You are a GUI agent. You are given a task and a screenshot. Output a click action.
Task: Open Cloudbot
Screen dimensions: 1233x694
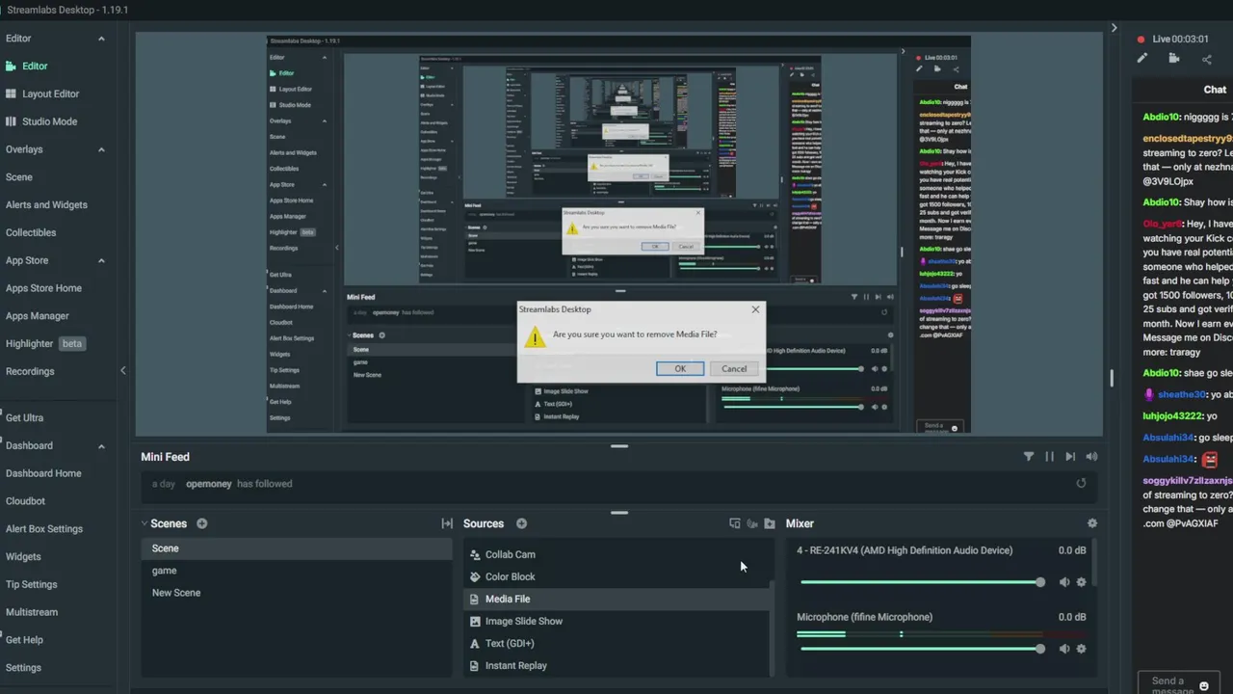point(25,501)
